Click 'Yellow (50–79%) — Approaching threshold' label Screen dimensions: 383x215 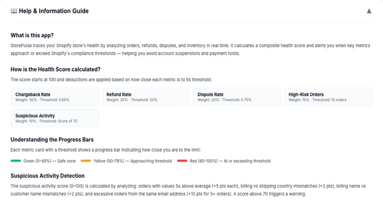[x=133, y=161]
